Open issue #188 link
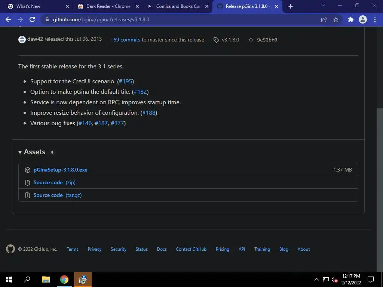 (x=149, y=113)
